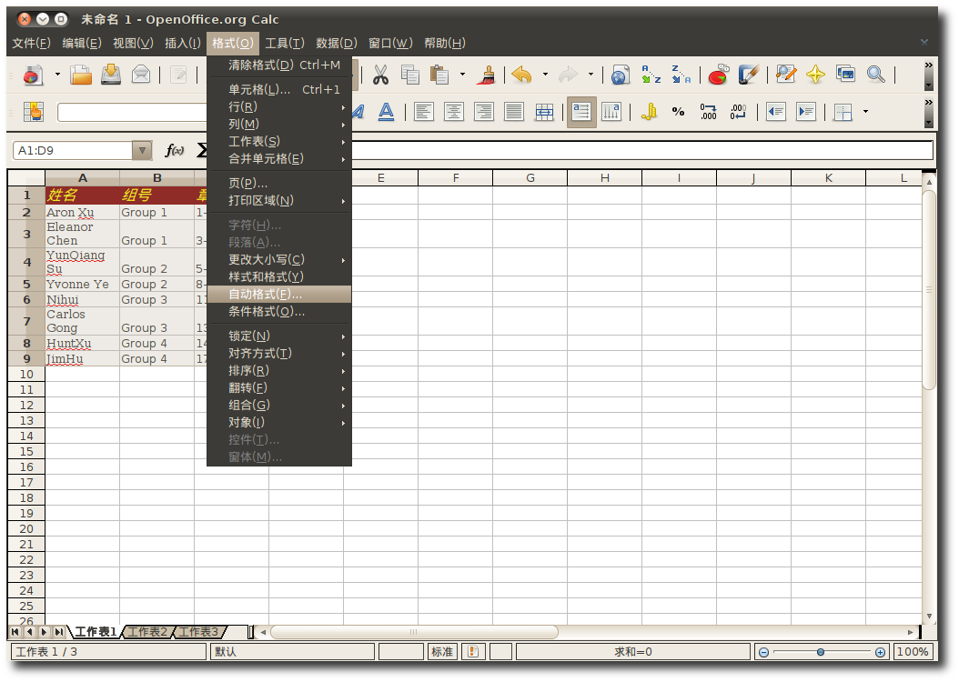Image resolution: width=959 pixels, height=682 pixels.
Task: Sort descending with the Z-A icon
Action: (681, 75)
